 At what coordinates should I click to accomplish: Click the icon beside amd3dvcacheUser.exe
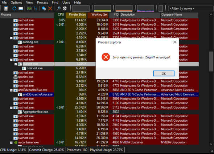coord(20,94)
